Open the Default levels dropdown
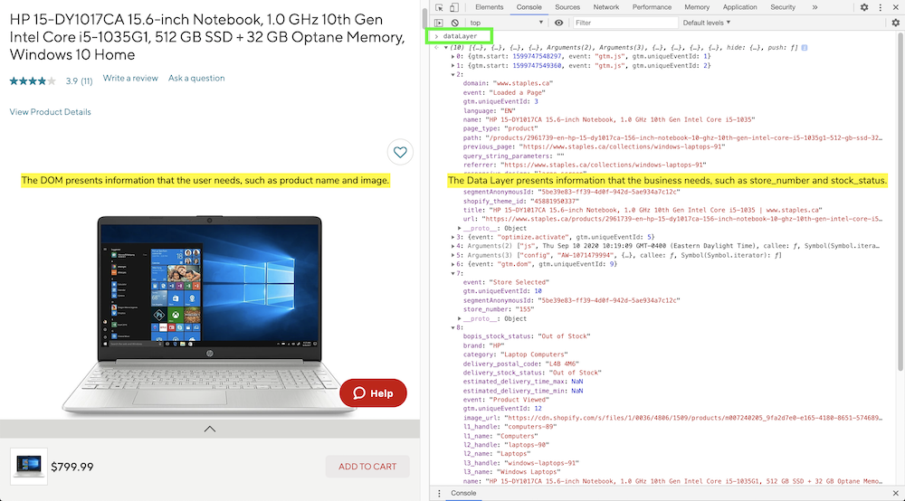 coord(707,23)
